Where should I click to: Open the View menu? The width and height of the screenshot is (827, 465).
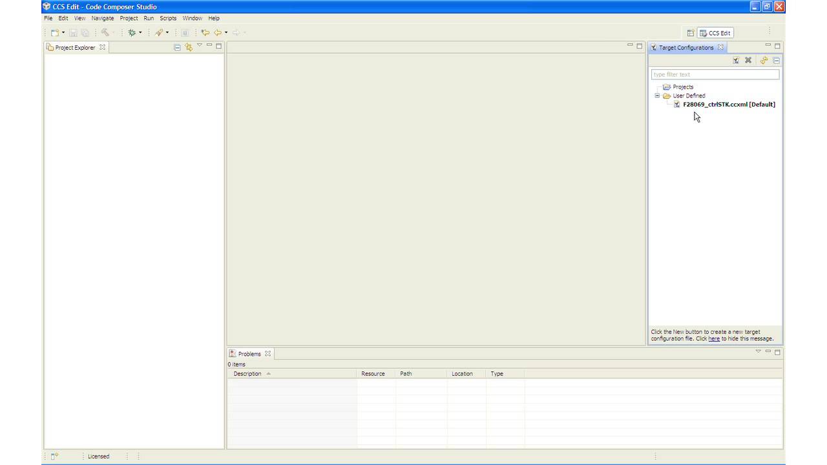pos(79,18)
